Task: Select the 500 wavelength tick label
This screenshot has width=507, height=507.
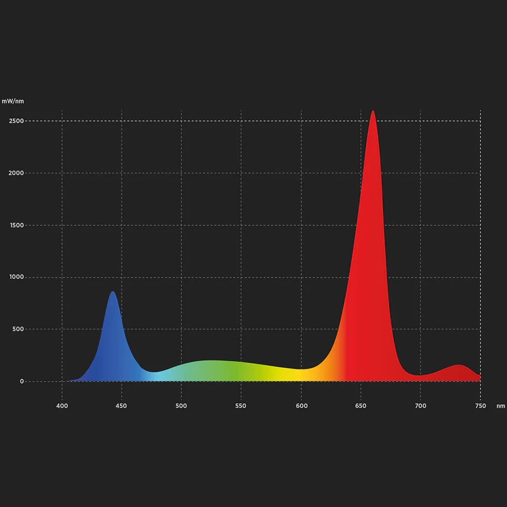Action: 181,406
